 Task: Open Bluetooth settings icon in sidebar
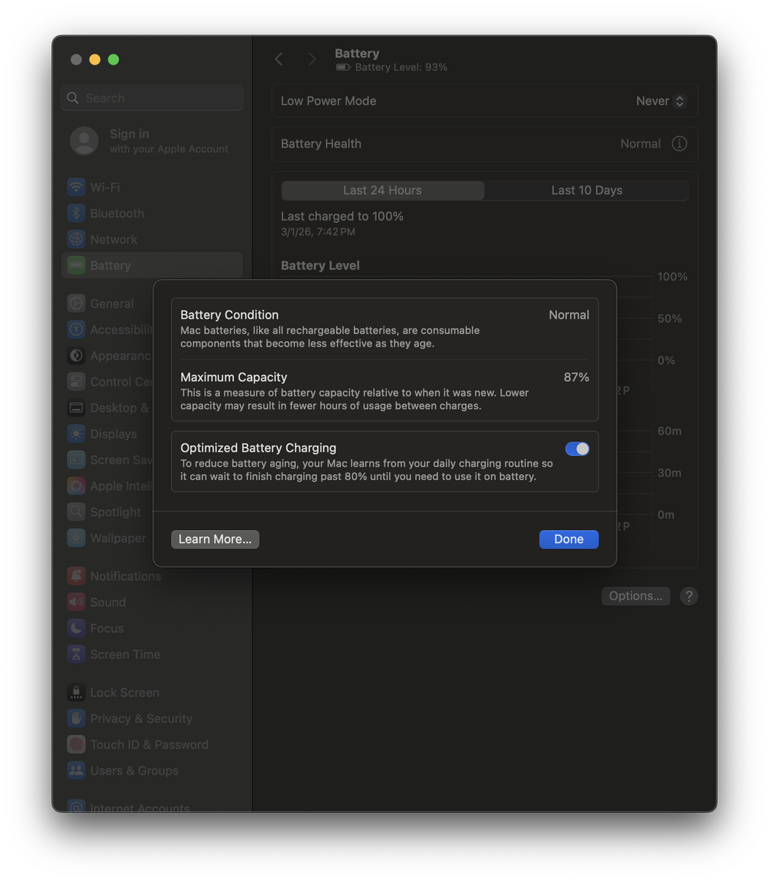click(x=76, y=214)
